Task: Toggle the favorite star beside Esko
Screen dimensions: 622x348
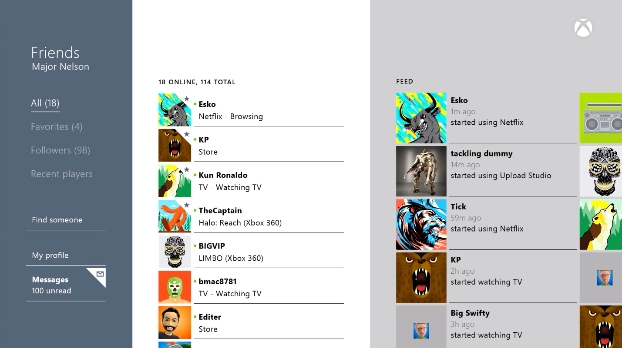Action: [x=187, y=99]
